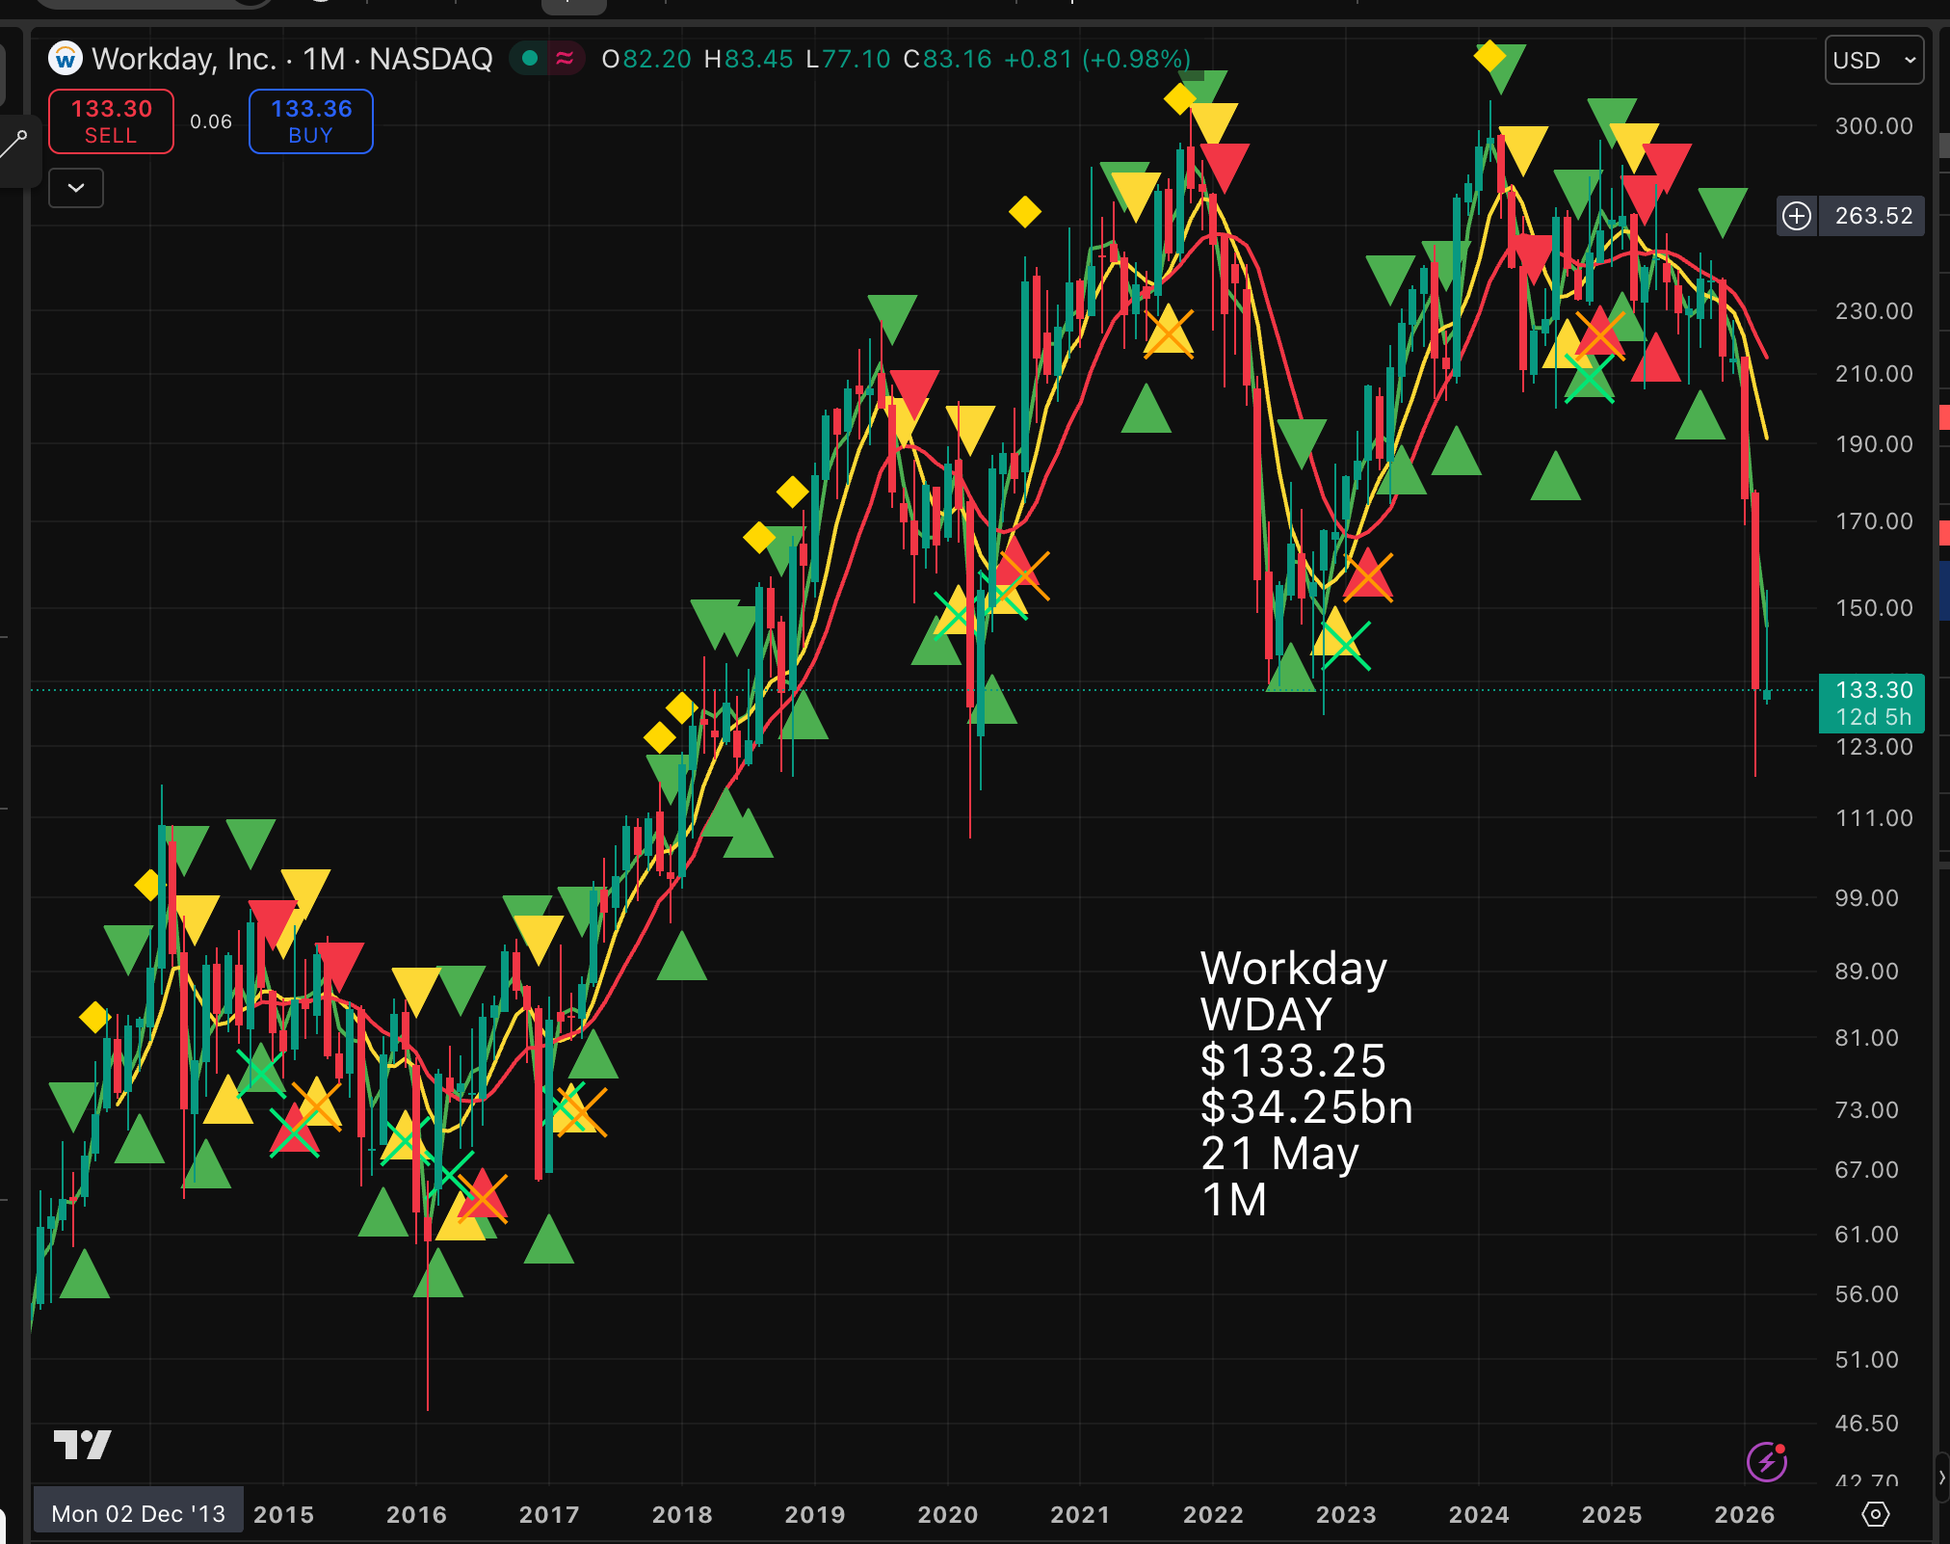Viewport: 1950px width, 1544px height.
Task: Click the 263.52 price axis label
Action: point(1872,216)
